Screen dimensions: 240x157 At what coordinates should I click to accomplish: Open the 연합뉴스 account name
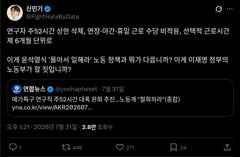tap(34, 89)
